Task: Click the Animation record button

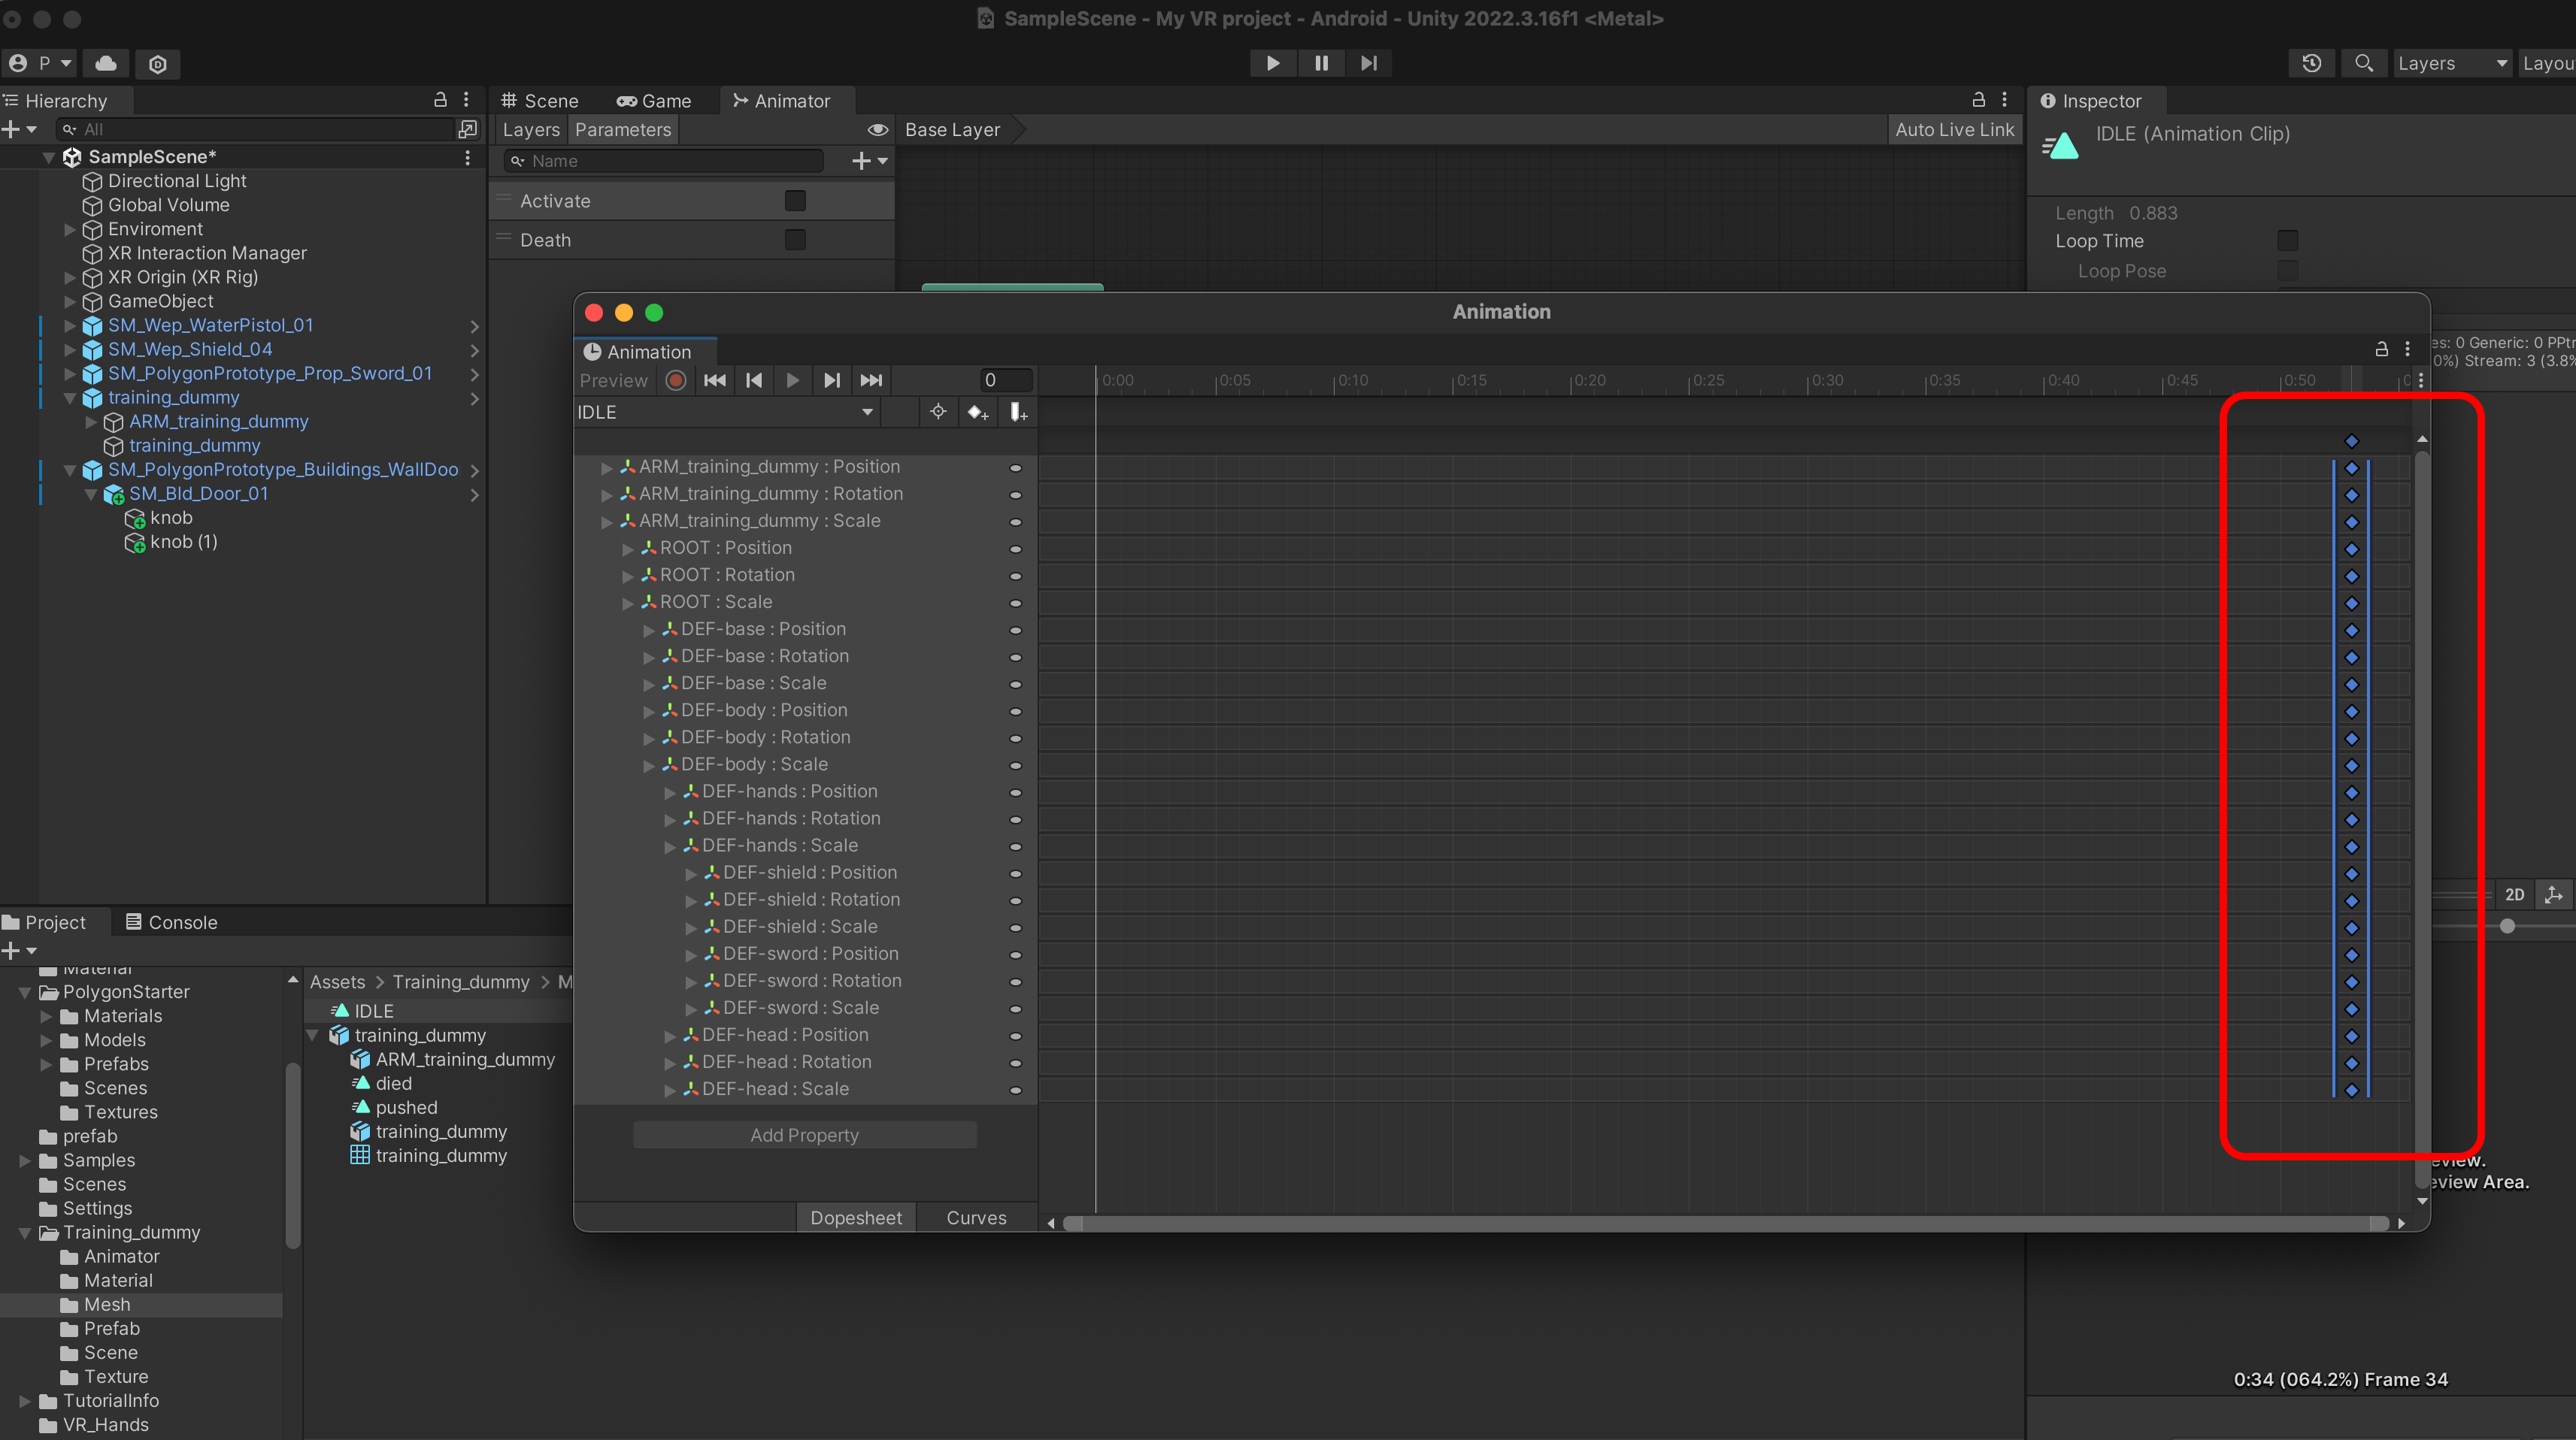Action: 676,380
